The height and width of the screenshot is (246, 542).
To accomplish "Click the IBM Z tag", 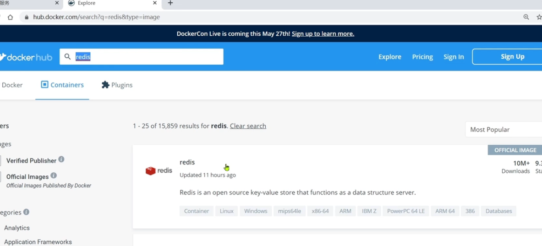I will pyautogui.click(x=369, y=211).
